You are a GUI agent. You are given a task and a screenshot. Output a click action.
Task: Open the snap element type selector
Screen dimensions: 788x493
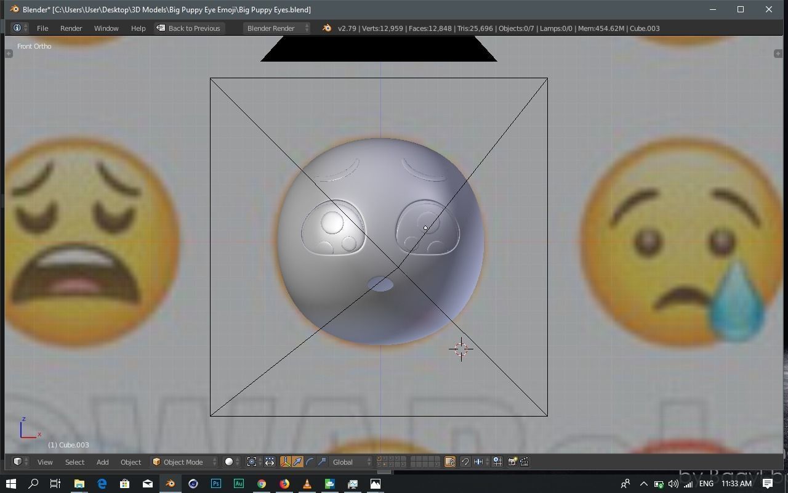(x=480, y=462)
